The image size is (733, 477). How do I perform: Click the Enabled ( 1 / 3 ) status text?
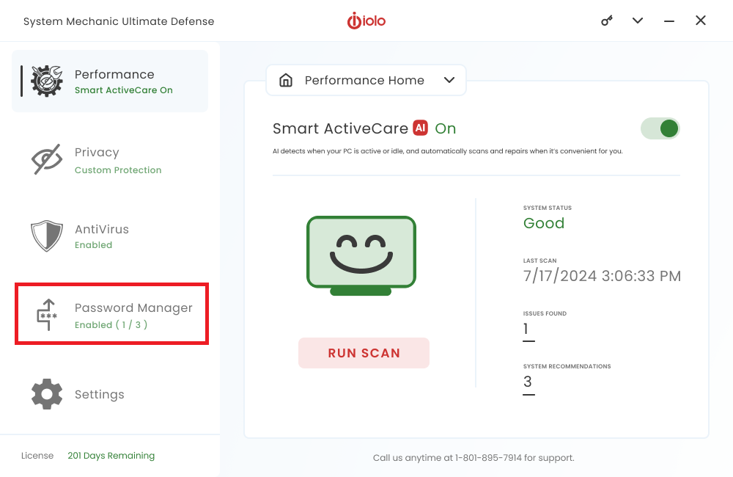111,325
